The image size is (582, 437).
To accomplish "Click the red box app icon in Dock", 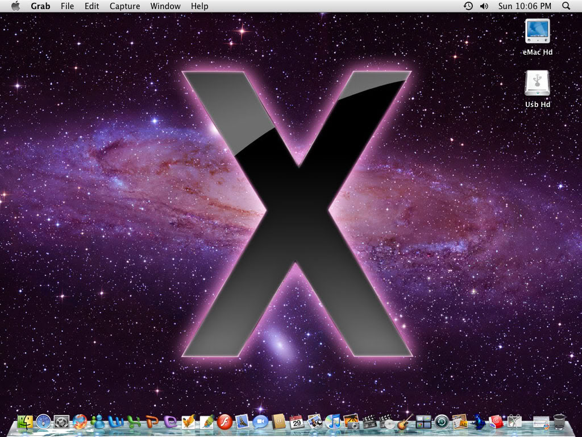I will [496, 422].
